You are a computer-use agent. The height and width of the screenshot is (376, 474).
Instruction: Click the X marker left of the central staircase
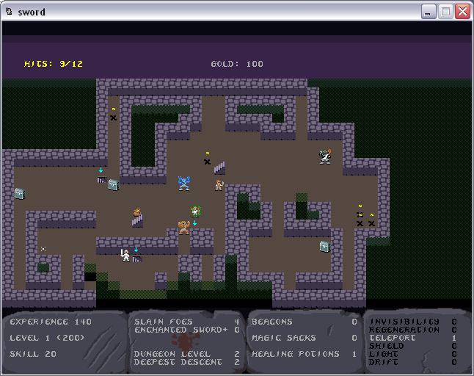tap(207, 162)
